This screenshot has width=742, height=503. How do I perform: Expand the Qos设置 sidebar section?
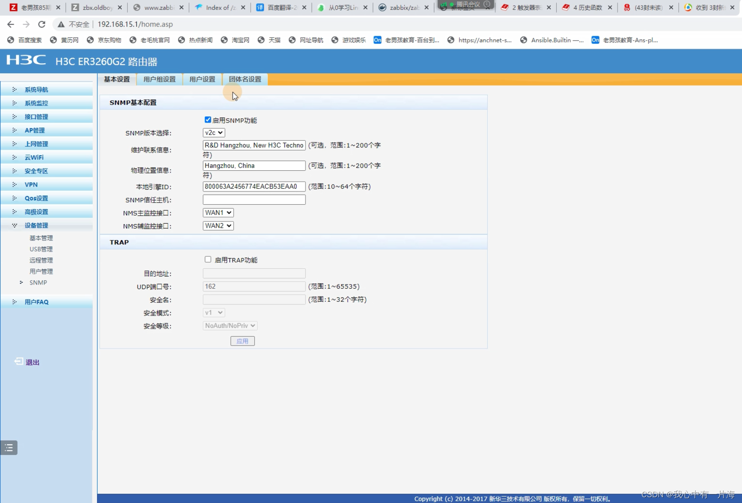(46, 199)
